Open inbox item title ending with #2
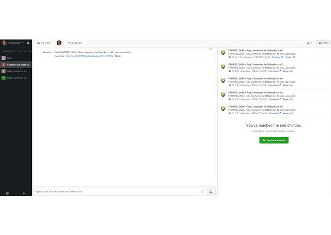 [x=255, y=107]
